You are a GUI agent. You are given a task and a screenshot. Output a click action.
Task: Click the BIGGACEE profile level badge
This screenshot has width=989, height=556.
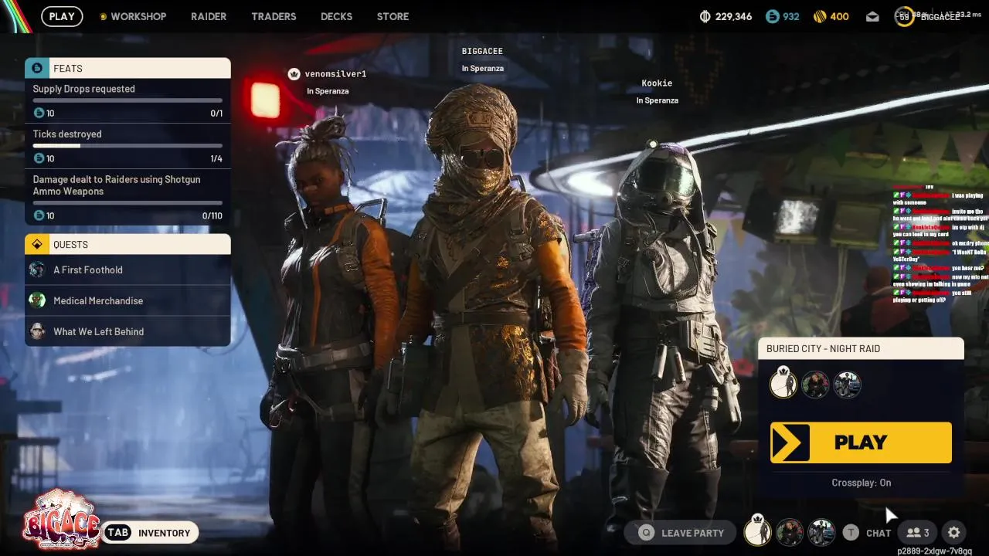pyautogui.click(x=904, y=16)
